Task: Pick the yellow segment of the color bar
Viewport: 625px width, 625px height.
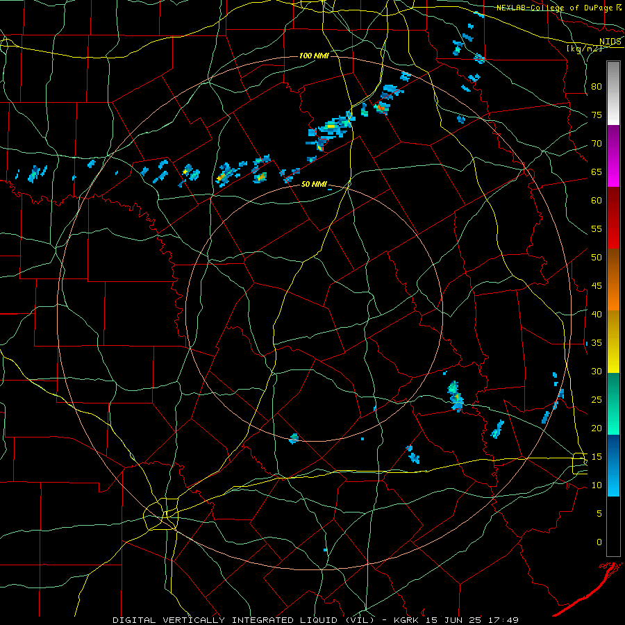Action: click(613, 342)
